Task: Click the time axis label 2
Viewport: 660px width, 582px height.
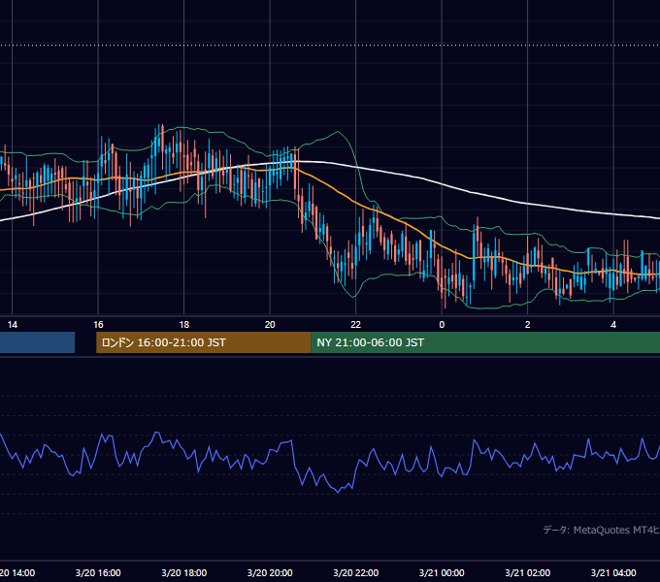Action: [527, 325]
